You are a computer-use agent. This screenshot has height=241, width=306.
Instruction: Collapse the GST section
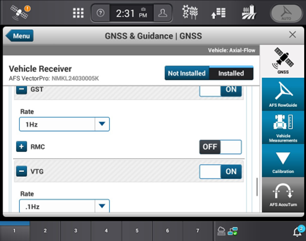[22, 90]
